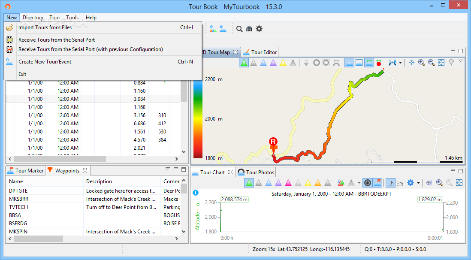Click the zoom out icon on the tour map toolbar

tap(432, 63)
